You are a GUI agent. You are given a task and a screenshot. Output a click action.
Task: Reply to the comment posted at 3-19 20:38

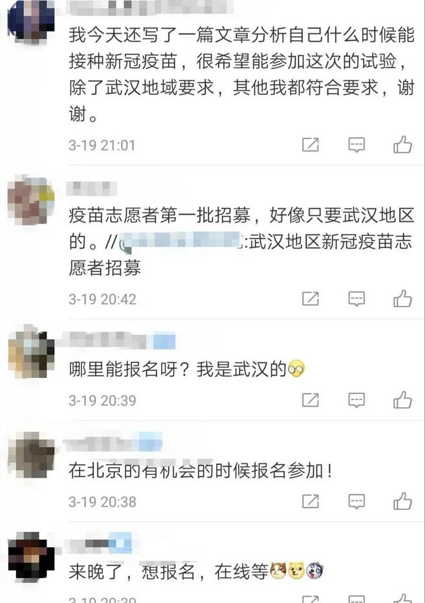[356, 502]
